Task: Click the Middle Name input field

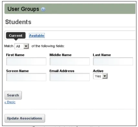Action: tap(69, 61)
